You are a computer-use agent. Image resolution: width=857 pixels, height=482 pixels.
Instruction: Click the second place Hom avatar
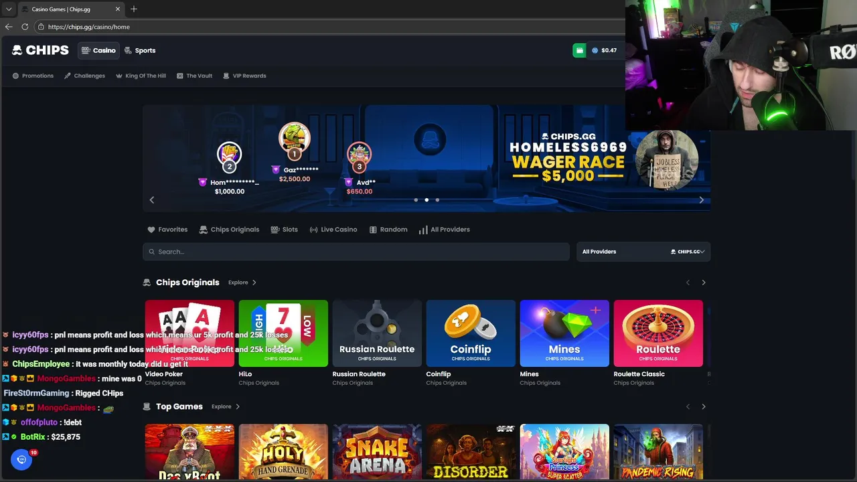(x=229, y=155)
